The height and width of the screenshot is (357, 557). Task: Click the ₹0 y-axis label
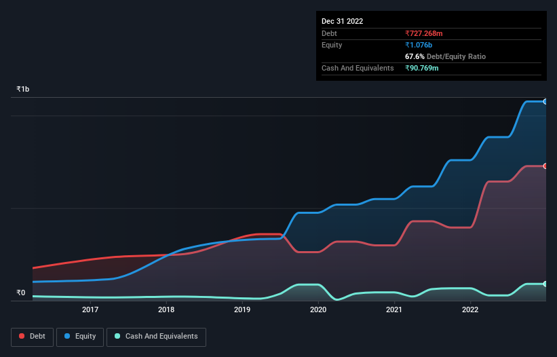pos(20,293)
